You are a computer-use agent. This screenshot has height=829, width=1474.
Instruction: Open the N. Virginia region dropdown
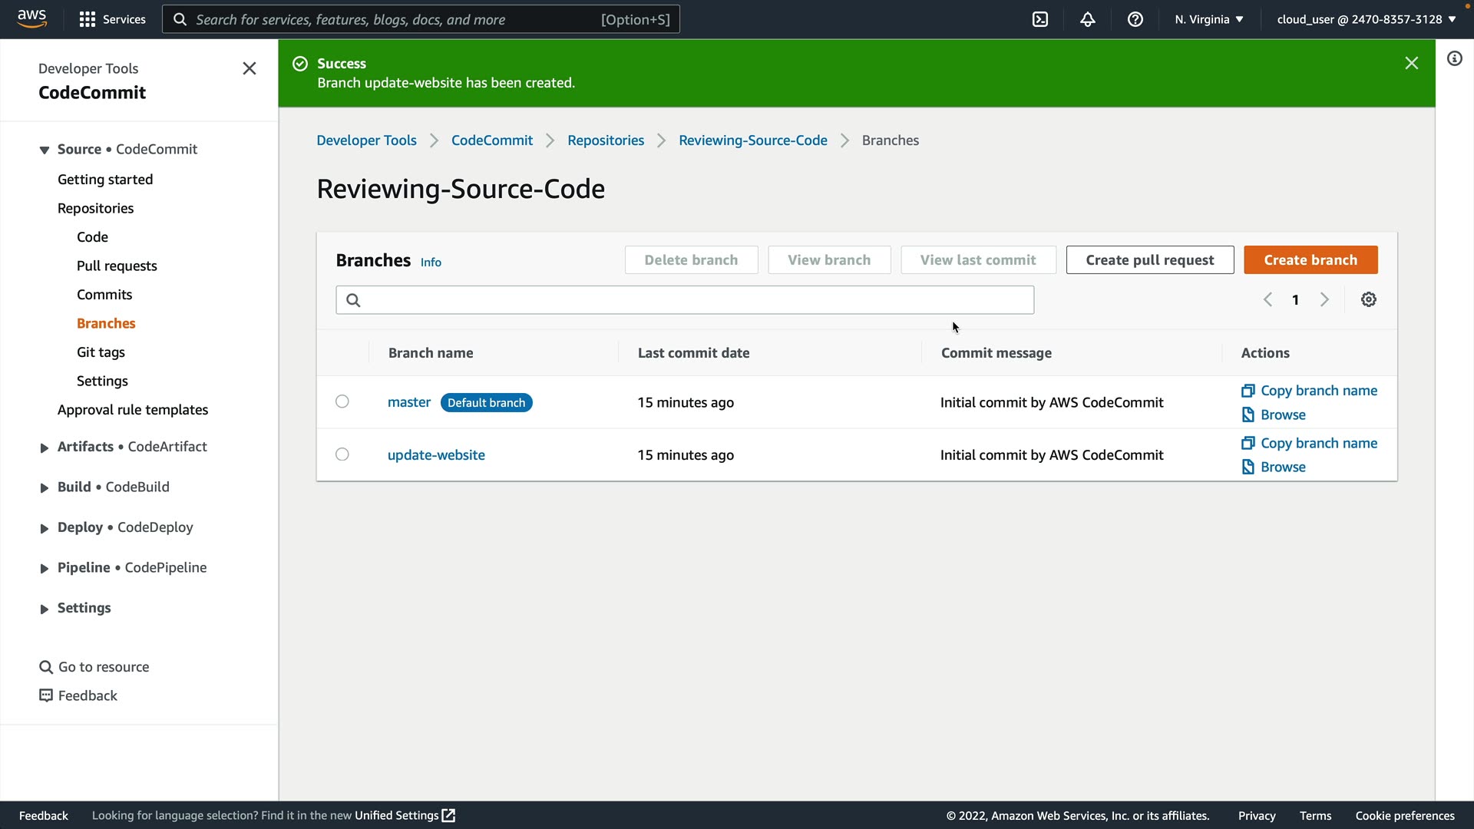click(1208, 19)
